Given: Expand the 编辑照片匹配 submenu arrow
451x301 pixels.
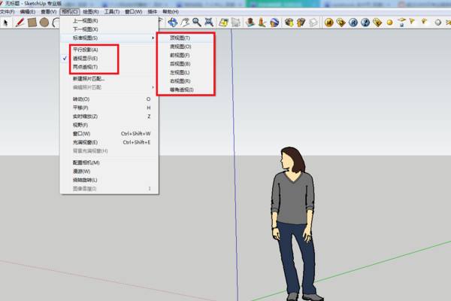Looking at the screenshot, I should point(153,87).
